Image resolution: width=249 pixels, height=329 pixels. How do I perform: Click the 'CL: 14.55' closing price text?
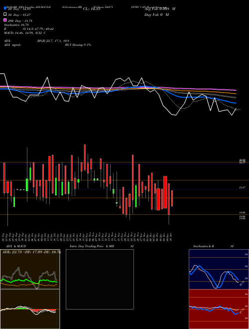tap(92, 9)
